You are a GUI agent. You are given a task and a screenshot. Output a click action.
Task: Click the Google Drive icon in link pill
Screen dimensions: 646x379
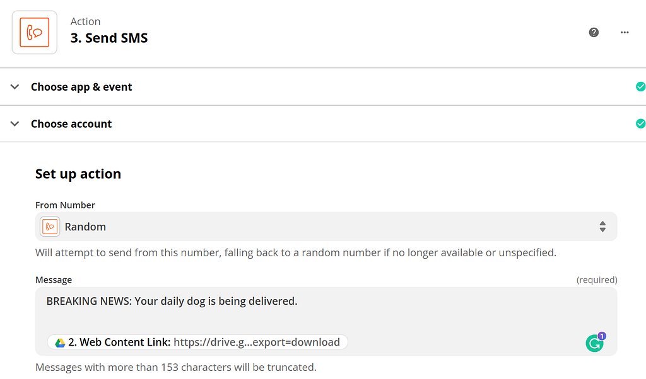click(x=60, y=342)
